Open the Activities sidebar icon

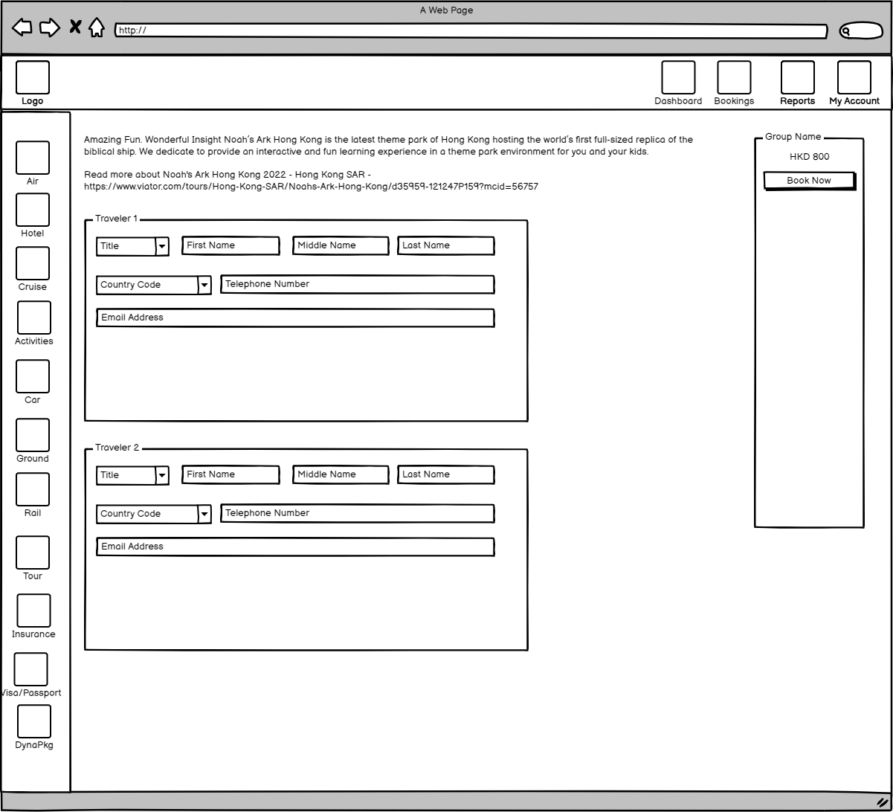tap(34, 318)
